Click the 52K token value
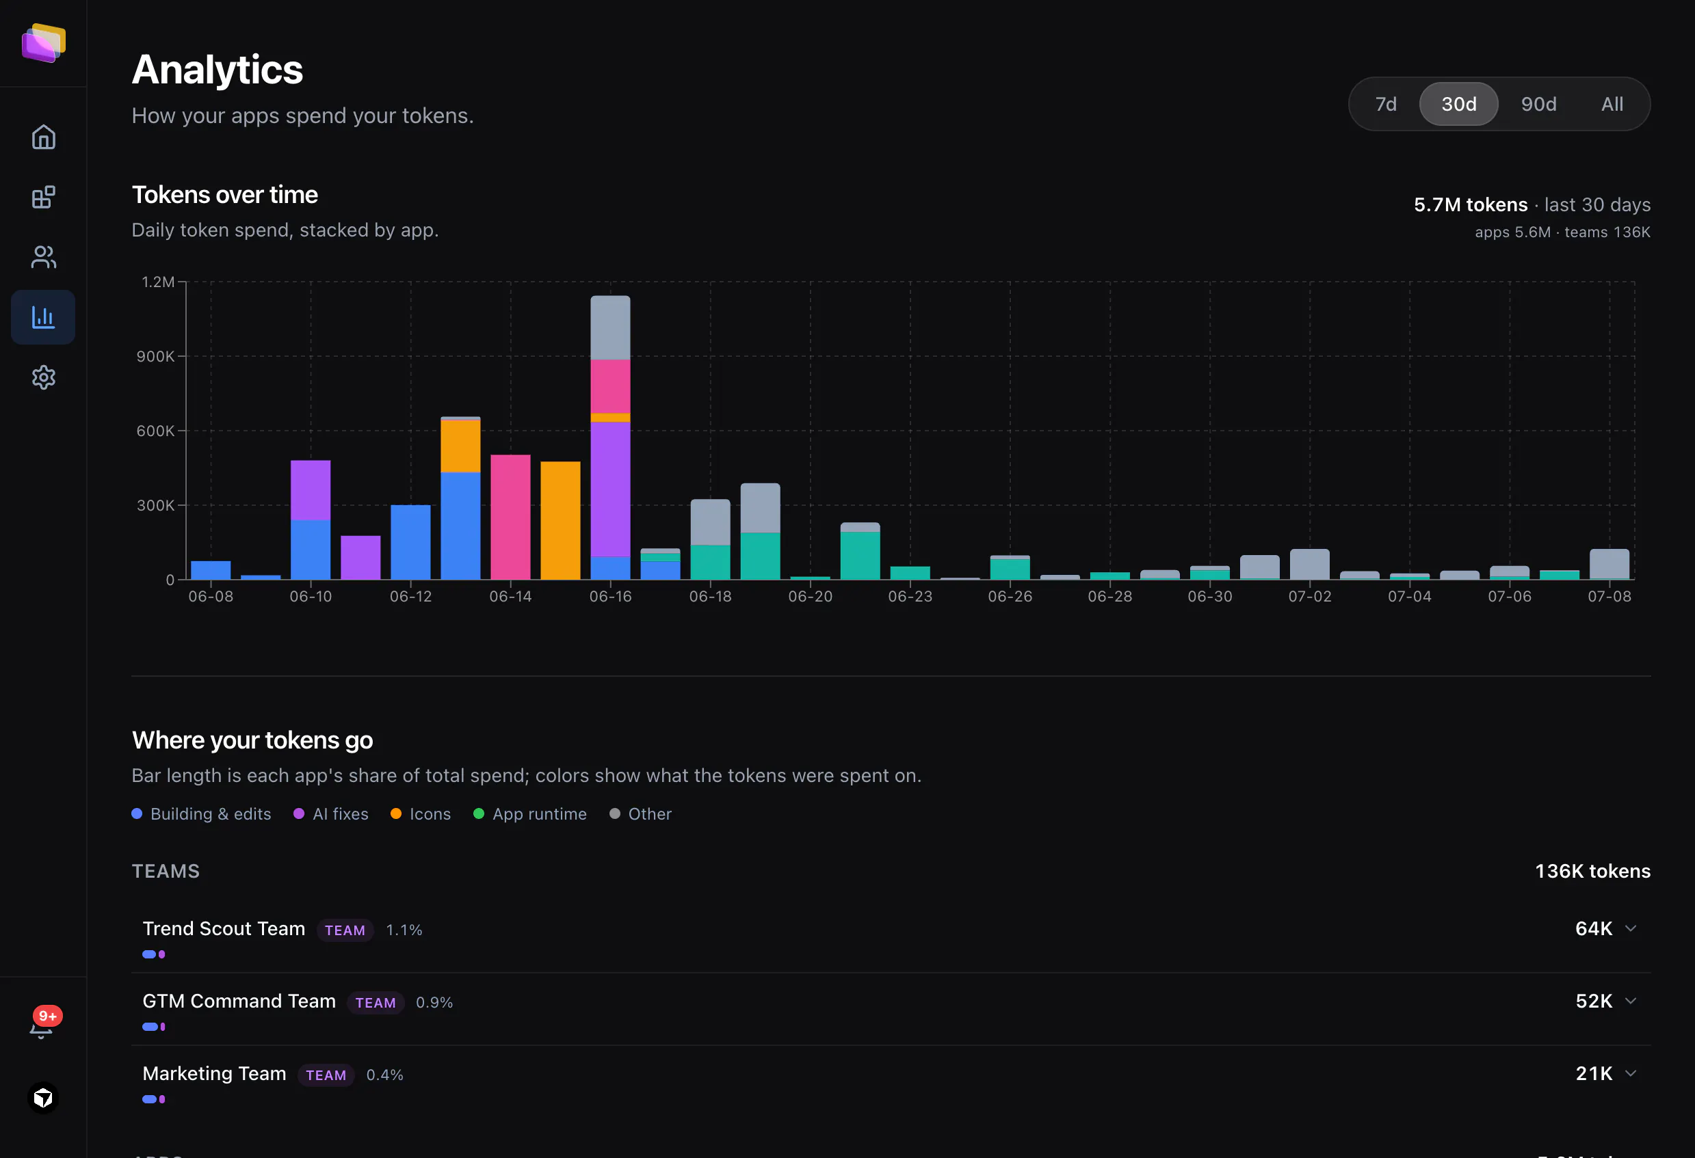This screenshot has height=1158, width=1695. coord(1594,1001)
